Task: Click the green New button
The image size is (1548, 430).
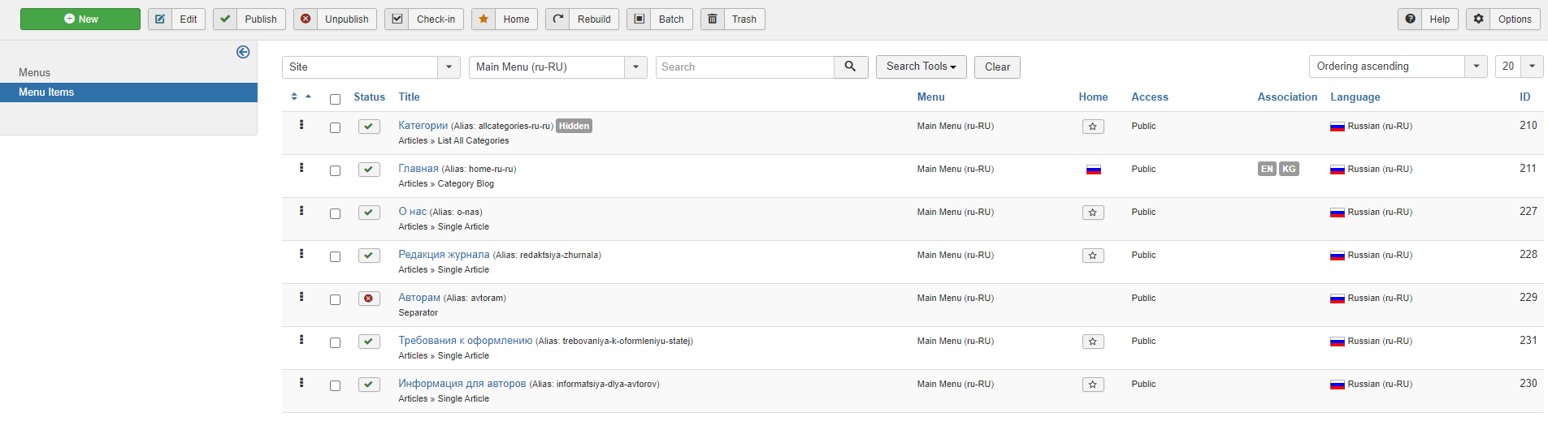Action: (80, 19)
